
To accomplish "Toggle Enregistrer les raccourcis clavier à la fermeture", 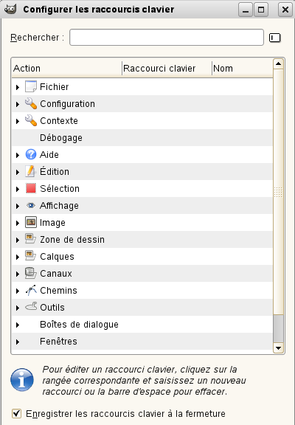I will pos(16,414).
